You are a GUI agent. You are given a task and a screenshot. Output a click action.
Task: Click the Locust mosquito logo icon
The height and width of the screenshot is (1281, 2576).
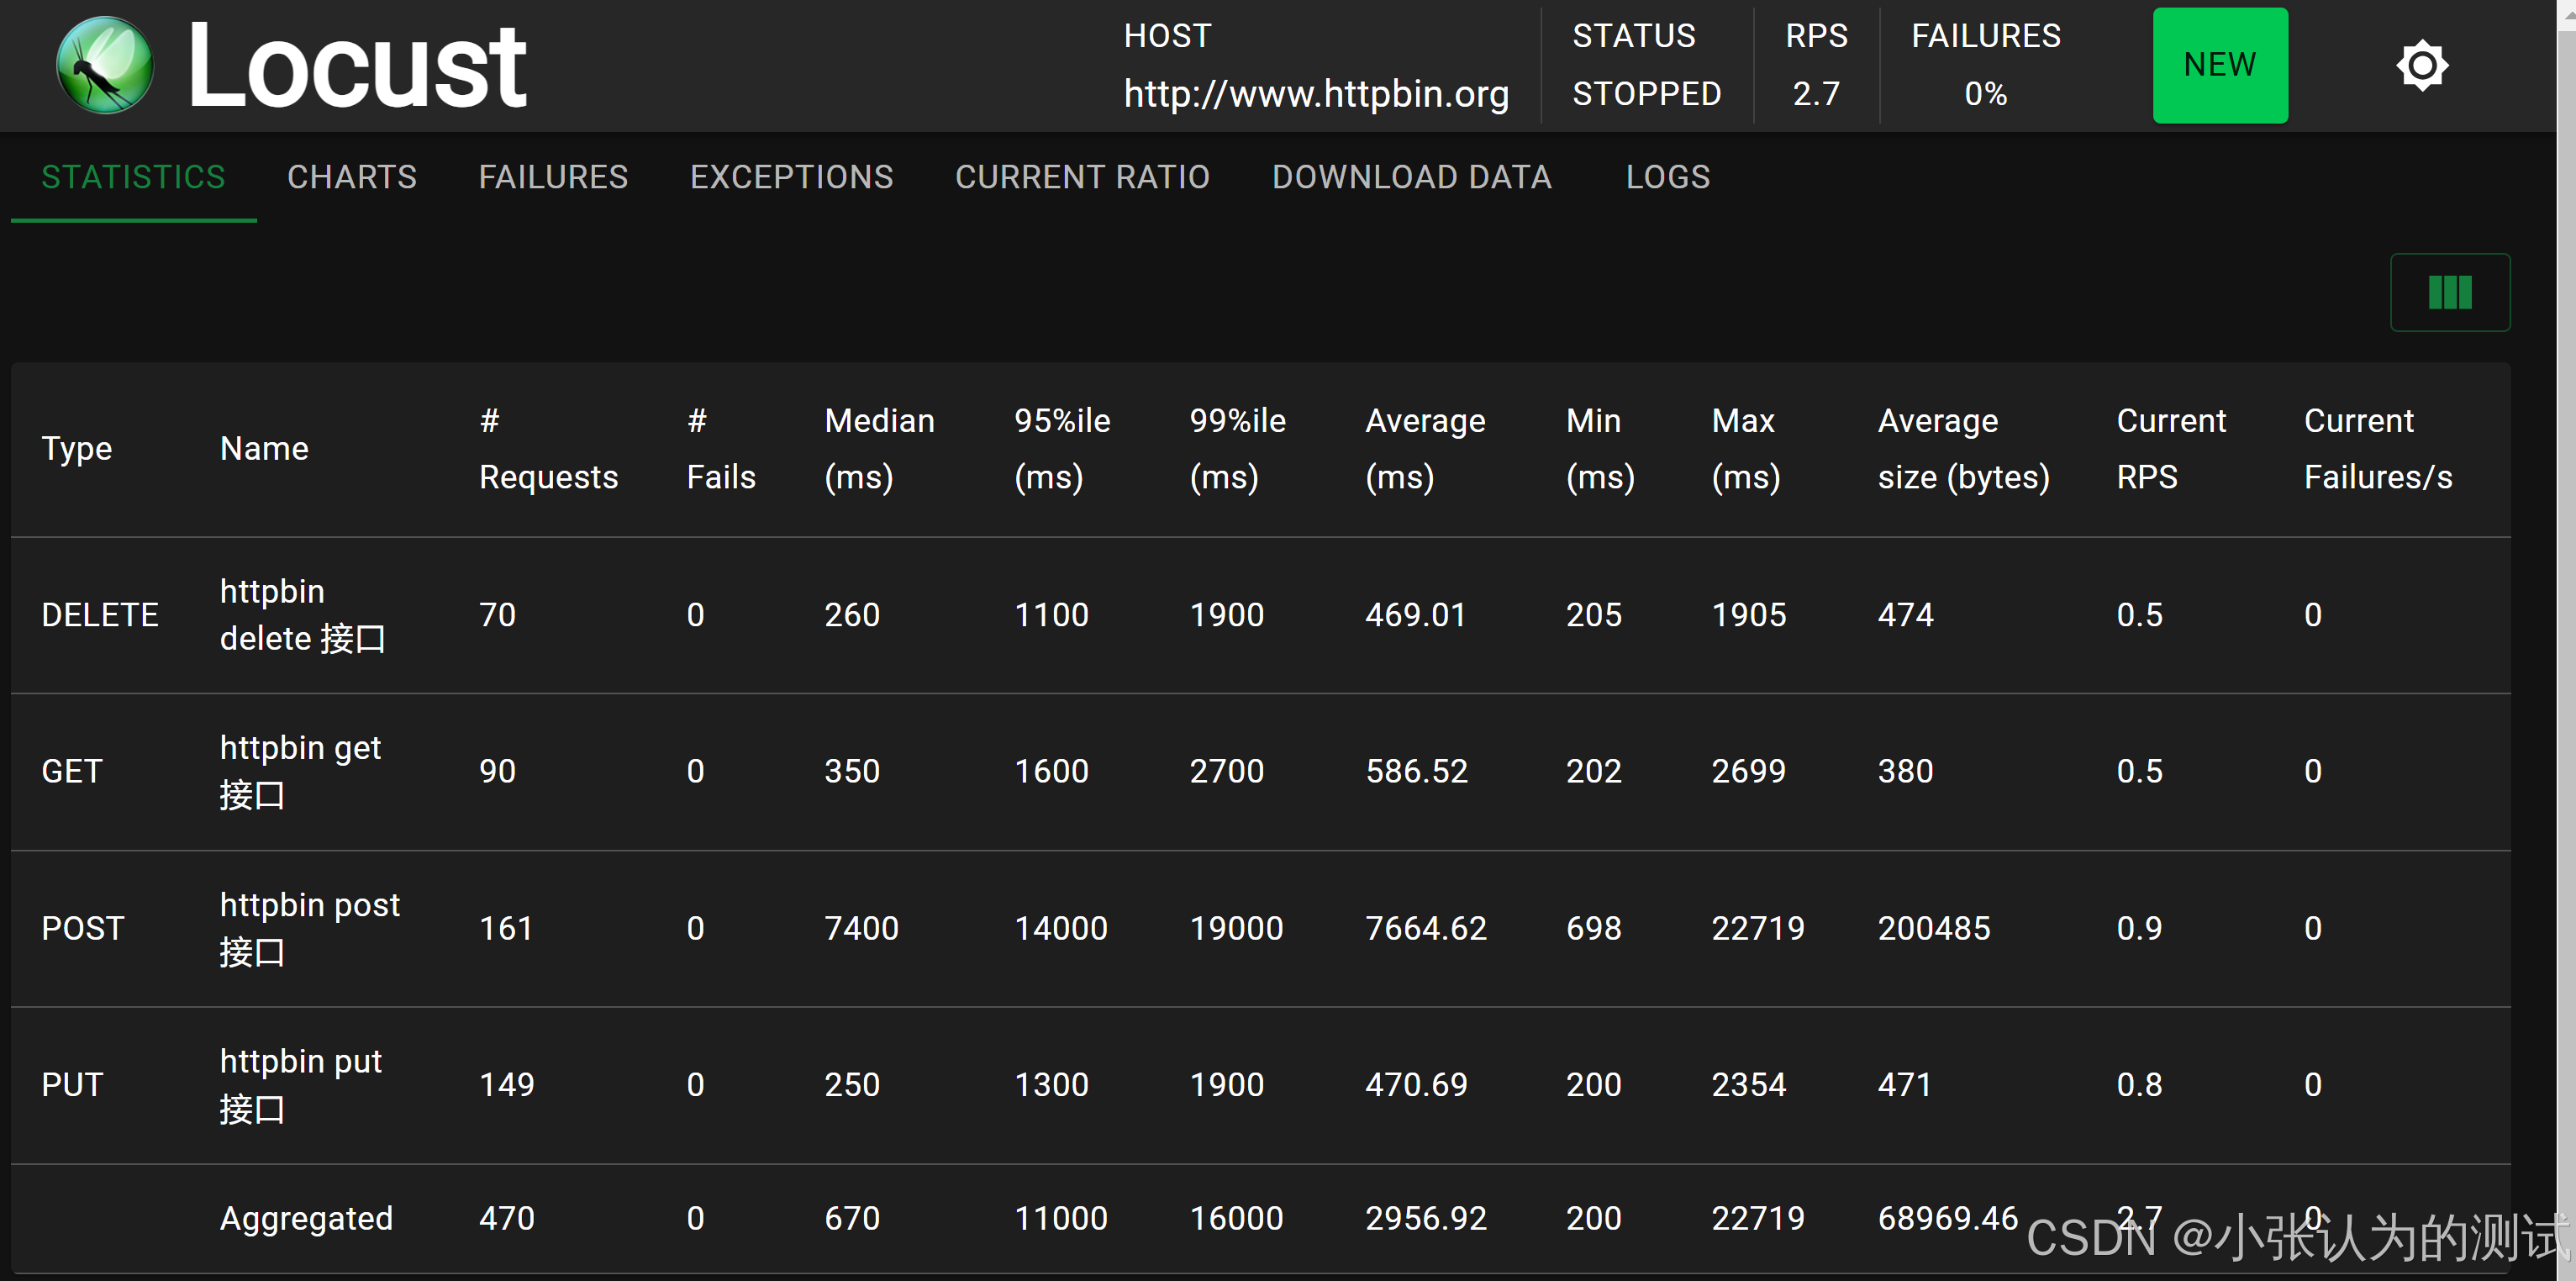pos(104,66)
